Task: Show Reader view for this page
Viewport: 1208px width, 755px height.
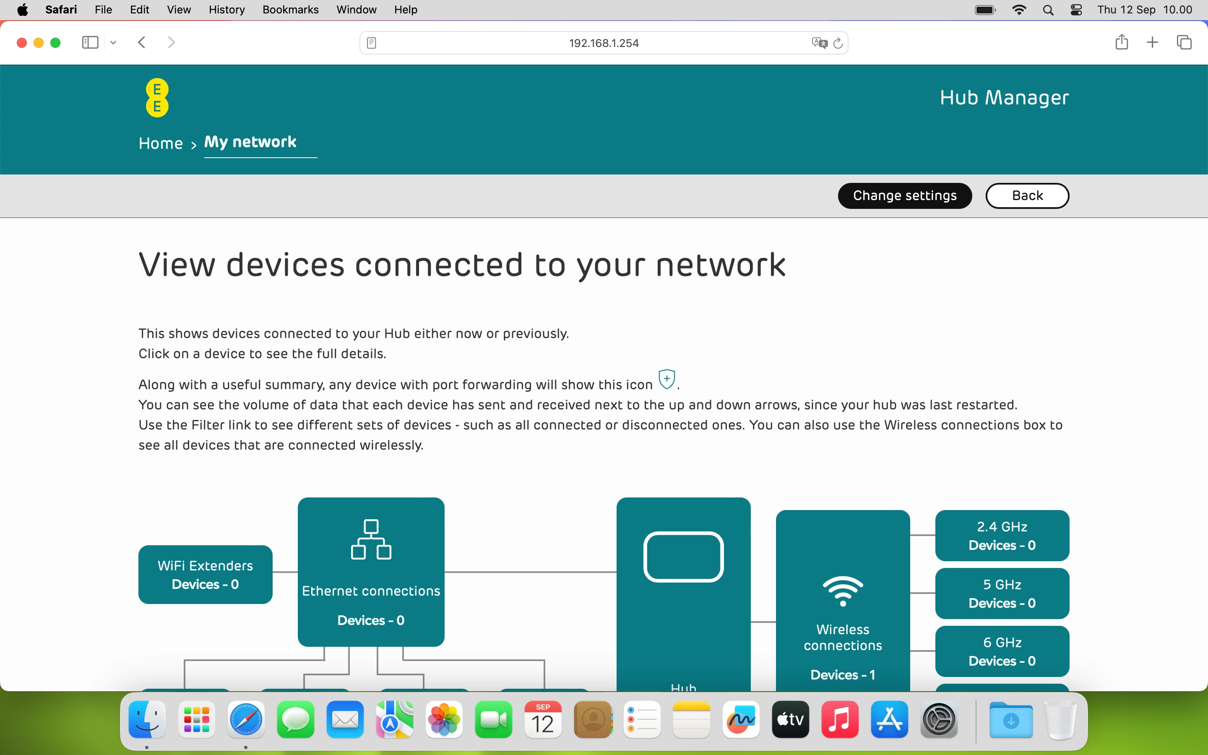Action: (x=372, y=42)
